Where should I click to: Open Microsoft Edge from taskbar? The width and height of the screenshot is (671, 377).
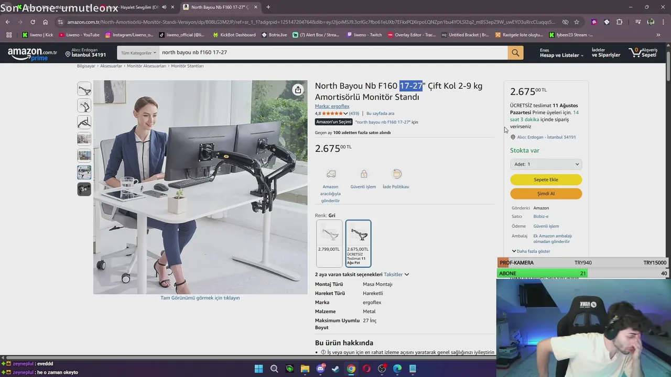397,369
